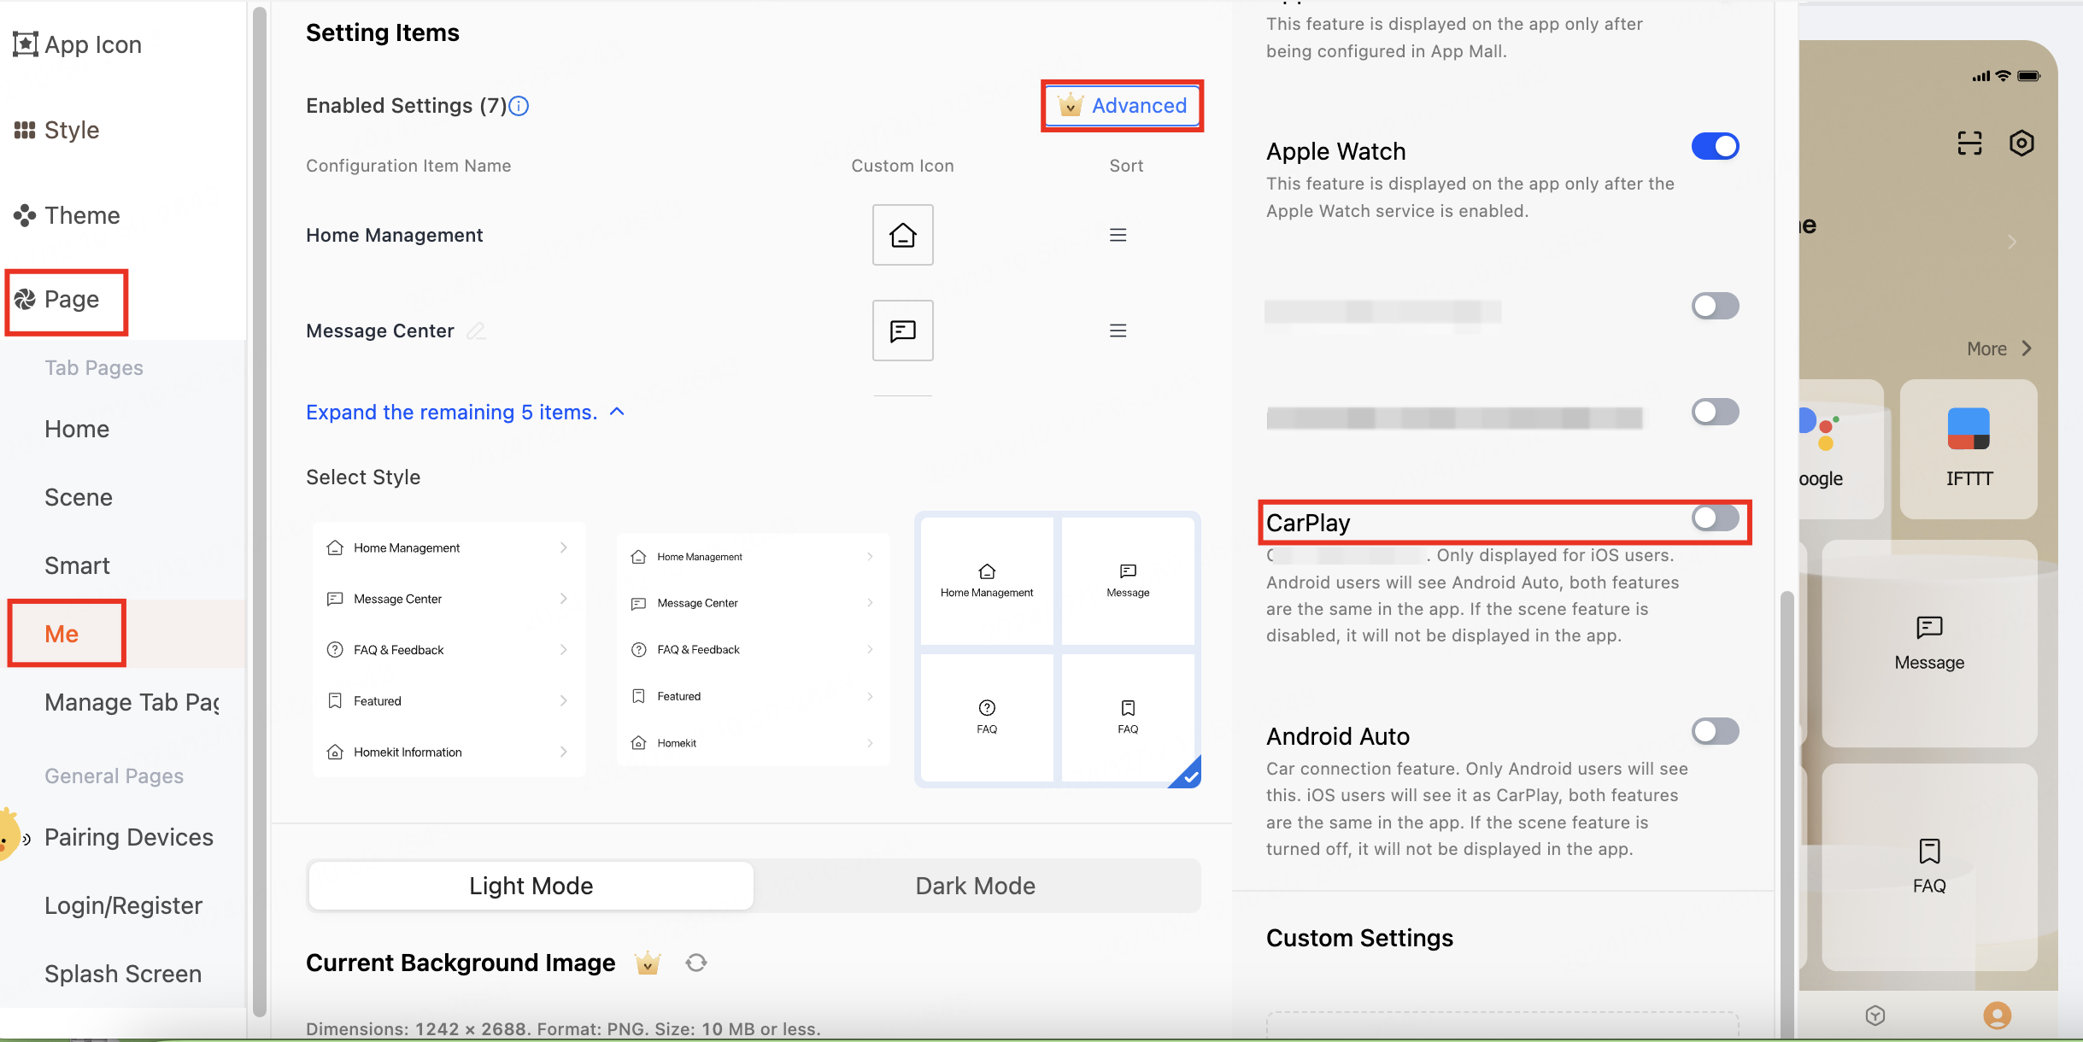Open the Home tab page
2083x1042 pixels.
pos(77,429)
